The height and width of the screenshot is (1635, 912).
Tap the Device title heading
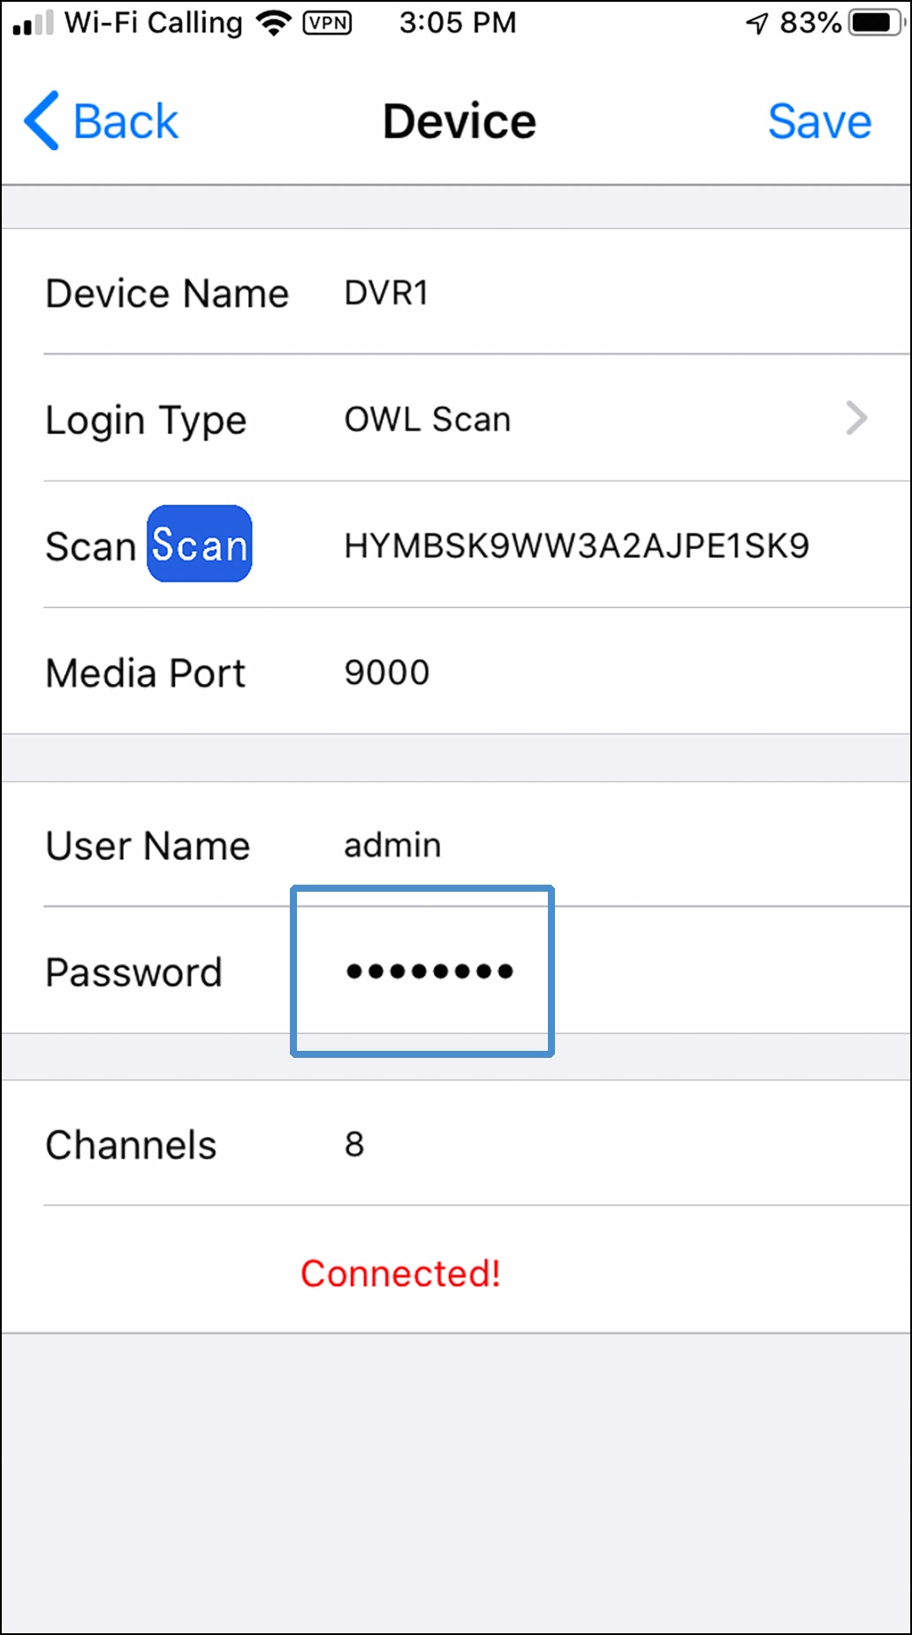460,121
